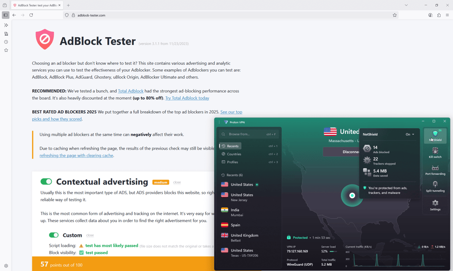
Task: Click the AI sparkle icon in sidebar
Action: pyautogui.click(x=6, y=25)
